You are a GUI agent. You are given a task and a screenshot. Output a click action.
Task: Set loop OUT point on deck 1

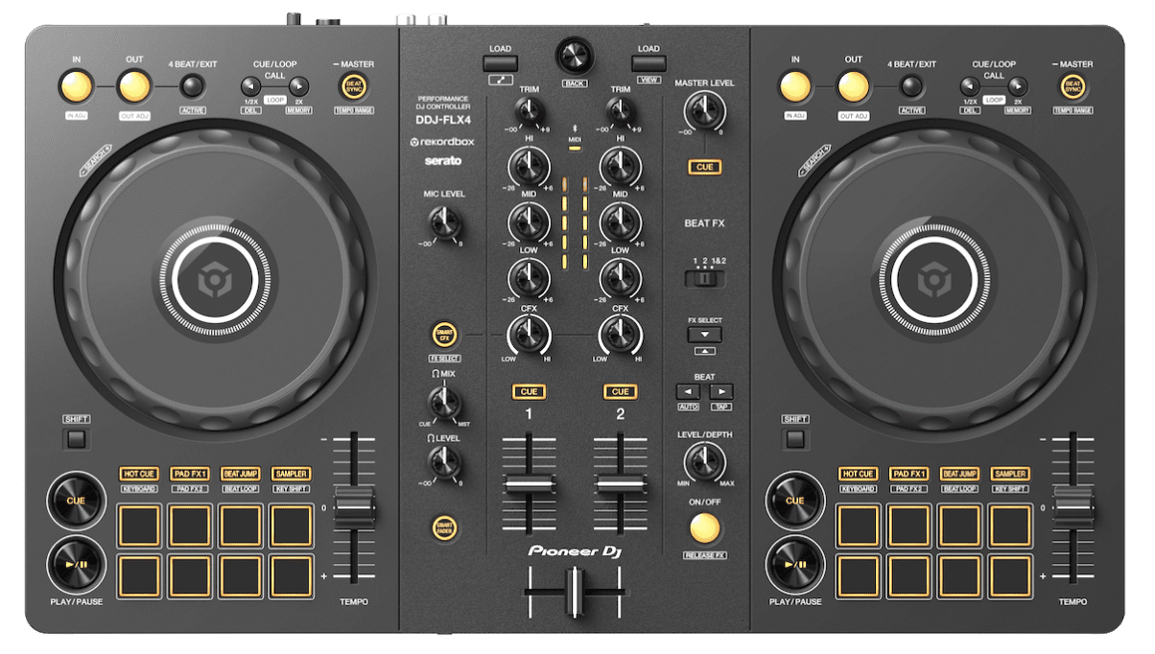pos(134,87)
